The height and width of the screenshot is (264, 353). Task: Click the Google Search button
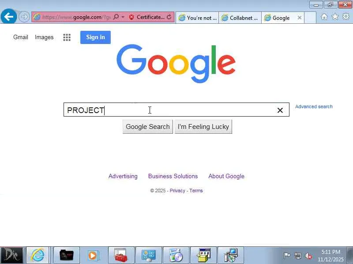[x=148, y=127]
